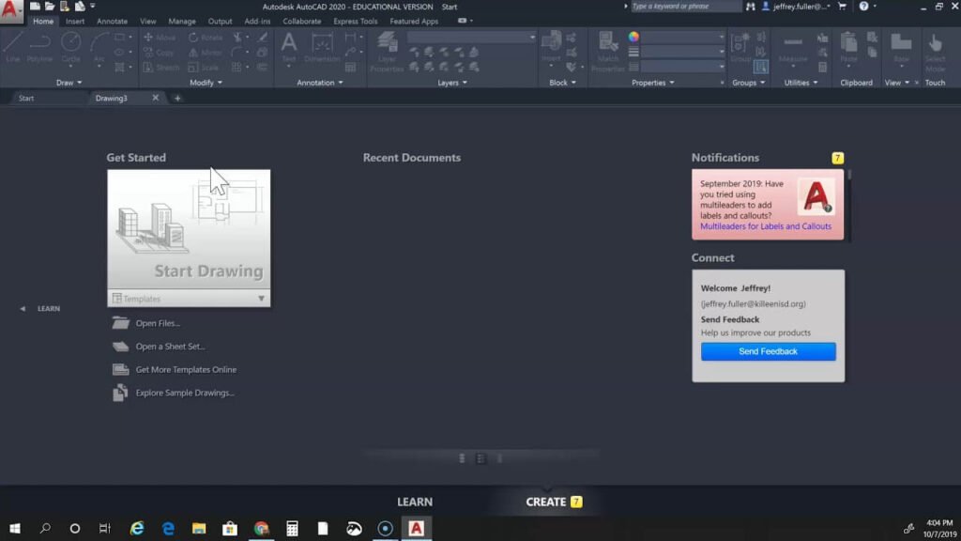Click Get More Templates Online link
The width and height of the screenshot is (961, 541).
(x=186, y=369)
